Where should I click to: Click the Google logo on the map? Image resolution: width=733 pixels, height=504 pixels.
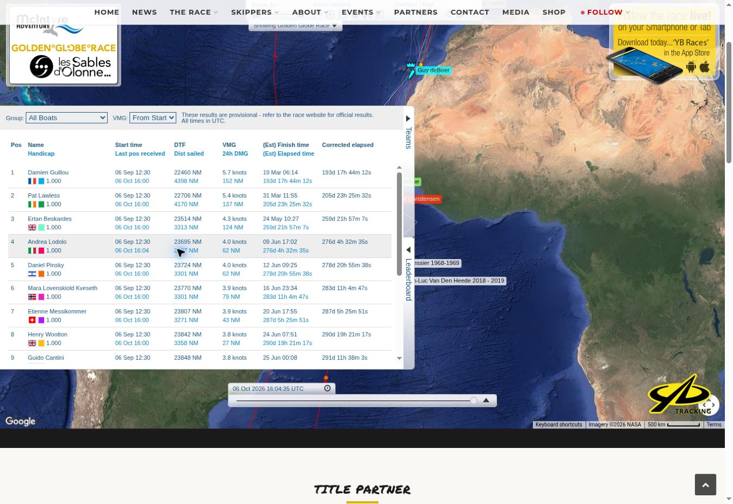pos(21,421)
